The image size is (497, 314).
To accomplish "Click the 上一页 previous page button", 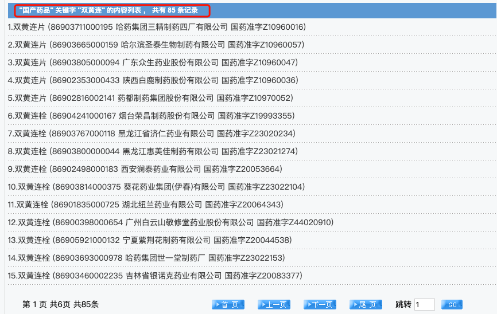I will [x=274, y=305].
